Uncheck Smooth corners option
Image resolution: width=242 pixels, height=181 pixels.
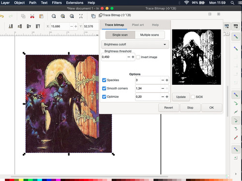[104, 89]
